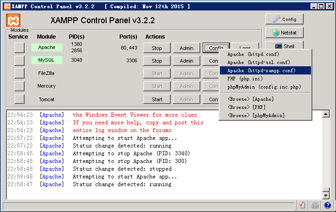
Task: Open MySQL Admin page
Action: point(186,61)
